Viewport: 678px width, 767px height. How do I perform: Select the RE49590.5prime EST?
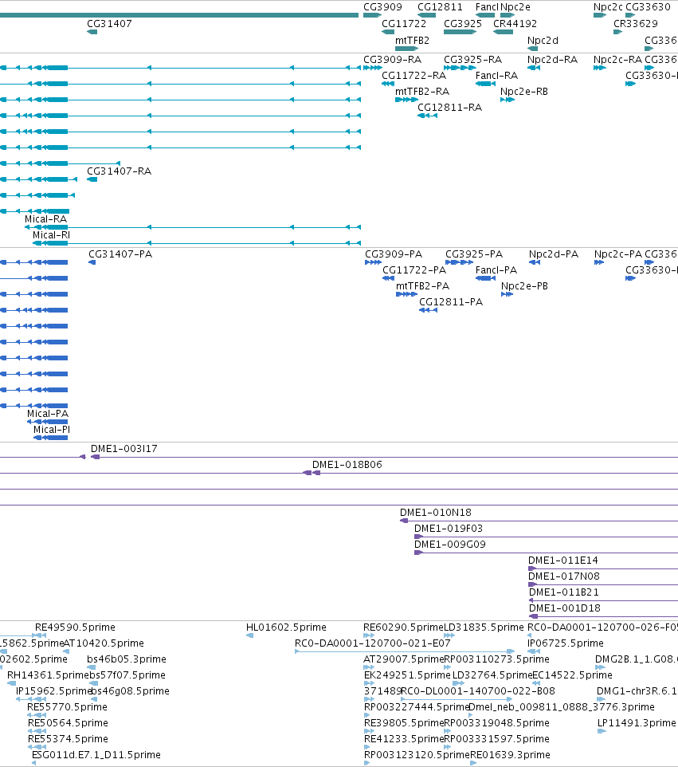pos(41,635)
